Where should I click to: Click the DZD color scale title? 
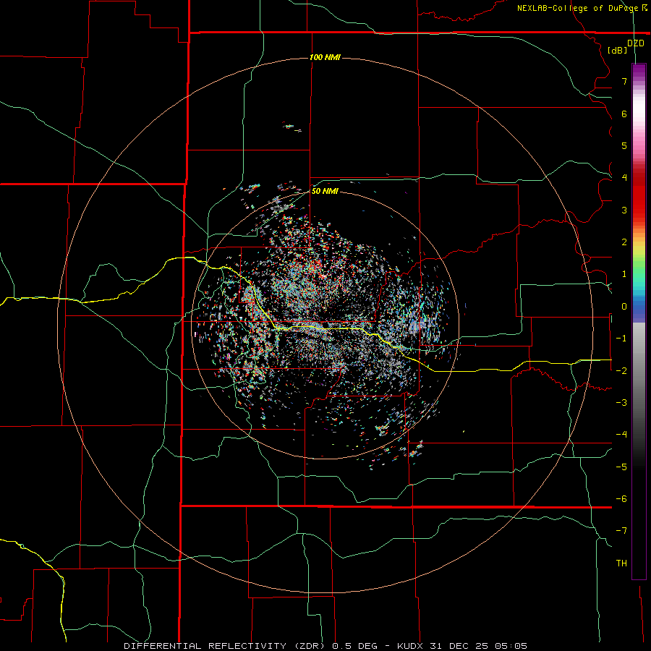[636, 43]
